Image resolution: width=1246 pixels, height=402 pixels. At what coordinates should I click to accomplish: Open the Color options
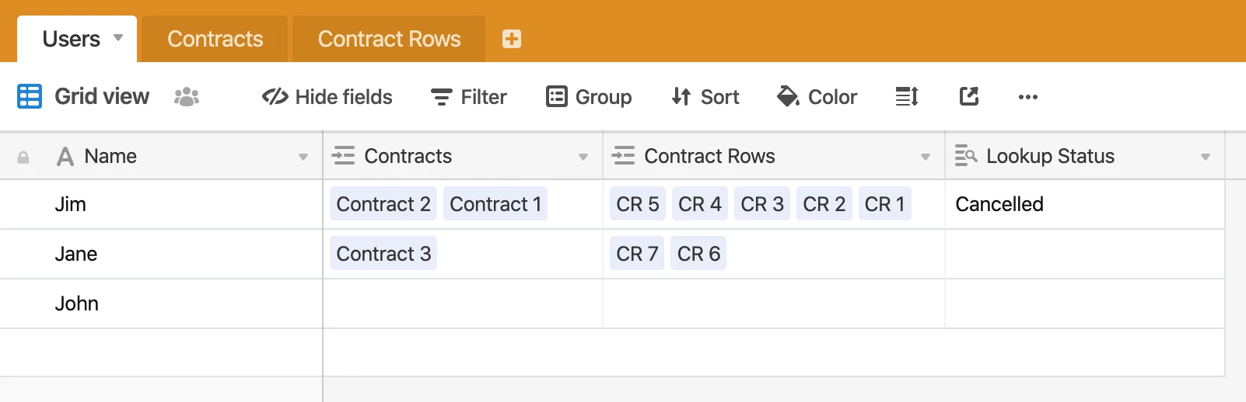(817, 97)
